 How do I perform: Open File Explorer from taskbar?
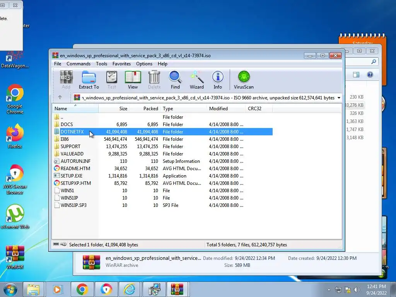click(x=33, y=289)
